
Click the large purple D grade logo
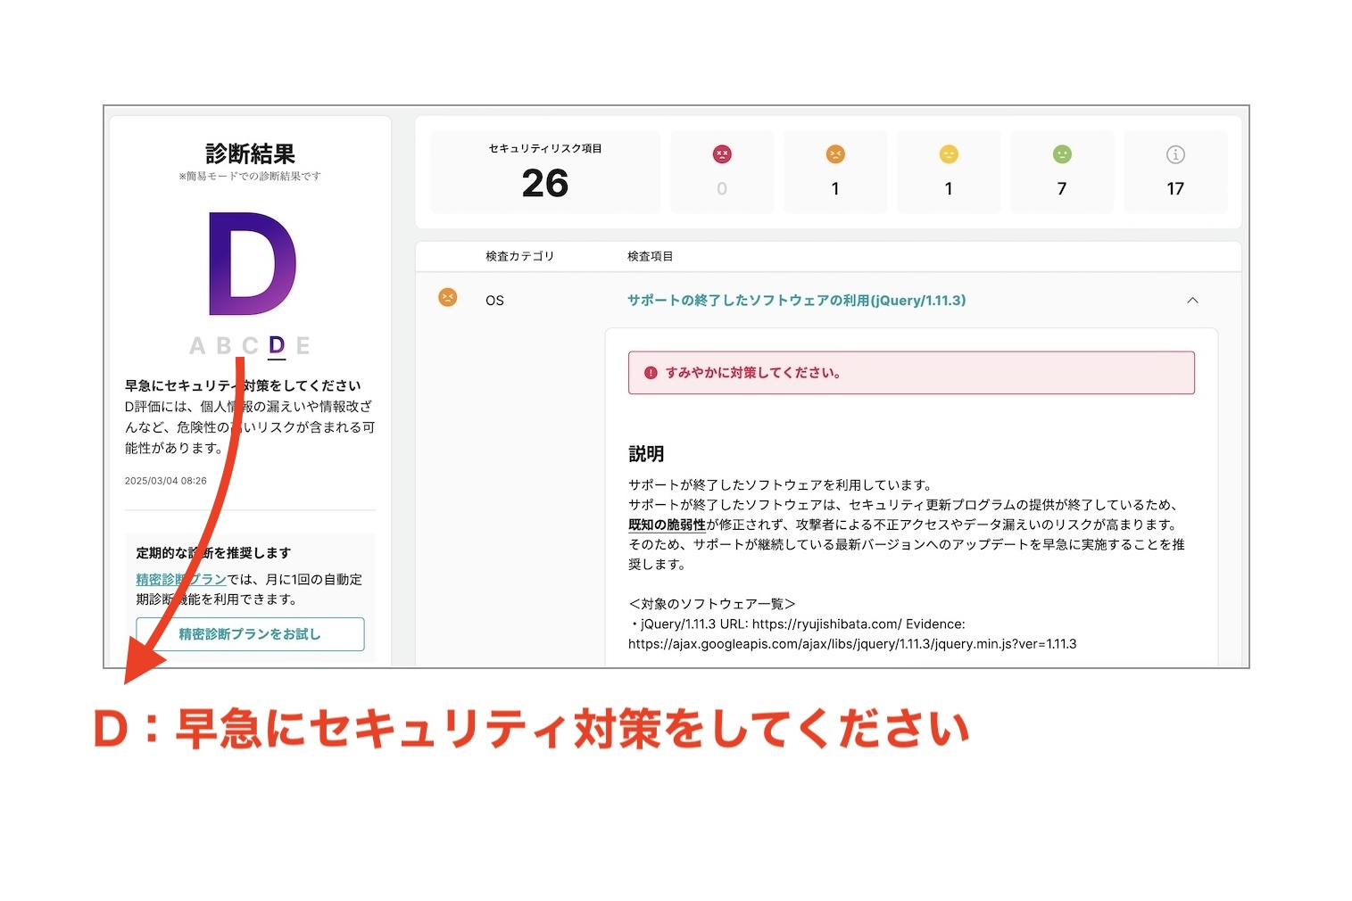click(253, 264)
